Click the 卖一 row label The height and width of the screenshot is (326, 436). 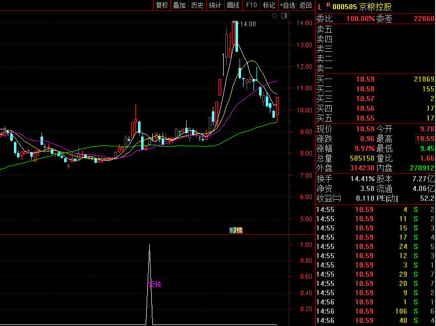coord(324,68)
